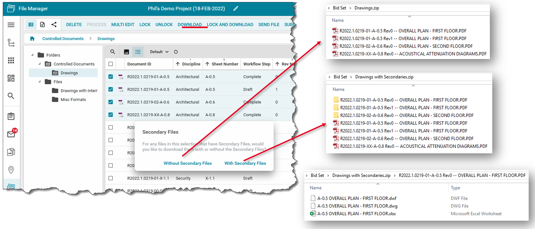The height and width of the screenshot is (229, 535).
Task: Choose With Secondary Files in the dialog
Action: [245, 163]
